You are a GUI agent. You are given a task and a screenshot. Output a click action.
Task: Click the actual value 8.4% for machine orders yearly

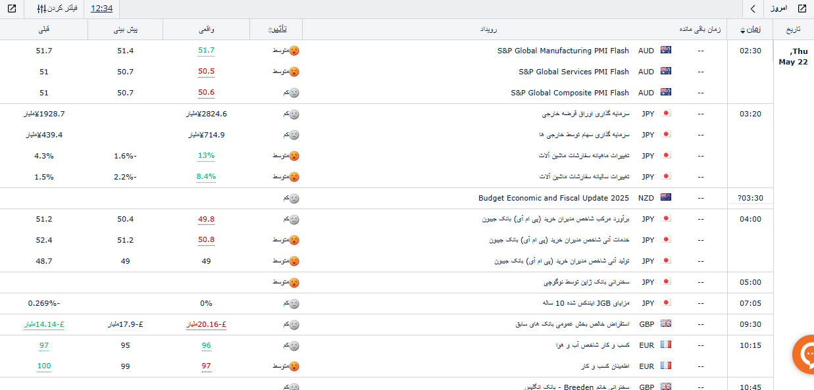click(207, 177)
